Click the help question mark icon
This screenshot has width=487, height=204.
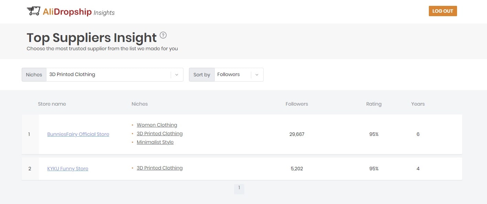(163, 35)
